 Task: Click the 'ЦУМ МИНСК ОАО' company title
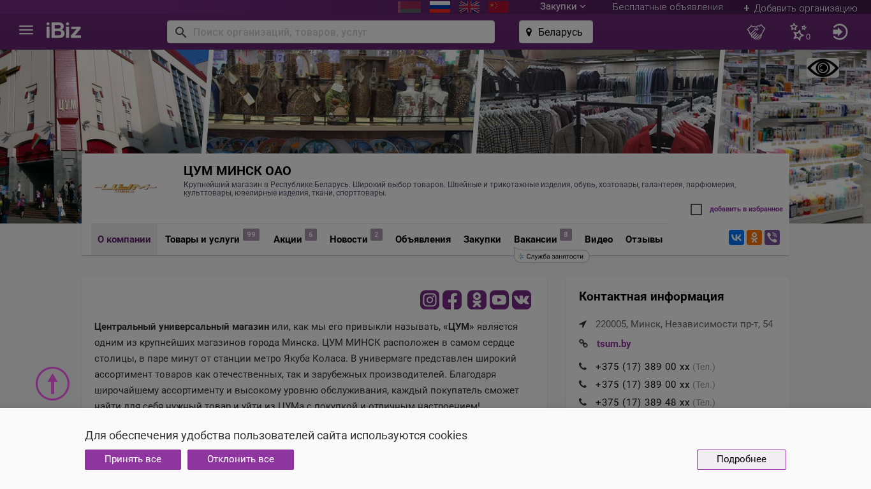(x=237, y=171)
